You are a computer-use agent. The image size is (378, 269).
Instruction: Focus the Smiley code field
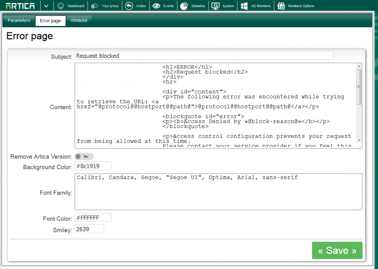coord(89,229)
